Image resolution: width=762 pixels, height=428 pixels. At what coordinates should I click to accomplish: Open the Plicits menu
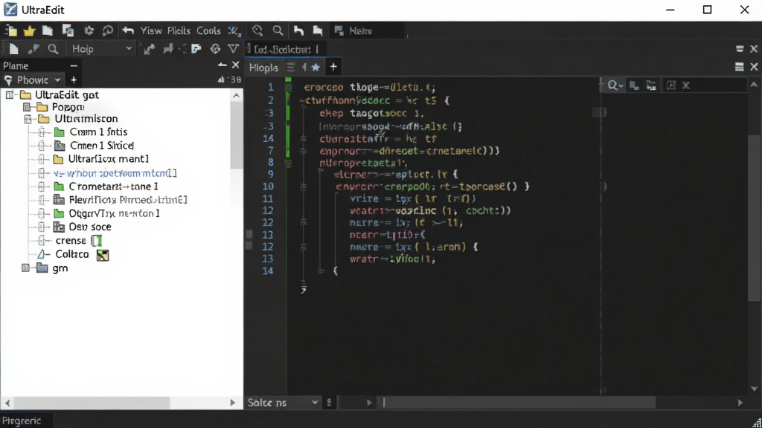tap(179, 30)
